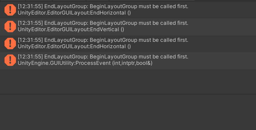256x130 pixels.
Task: Click the UnityEngine.GUIUtility:ProcessEvent stack line
Action: coord(85,63)
